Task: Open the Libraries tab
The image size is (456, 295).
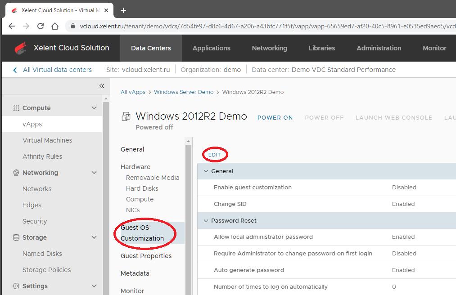Action: [322, 48]
